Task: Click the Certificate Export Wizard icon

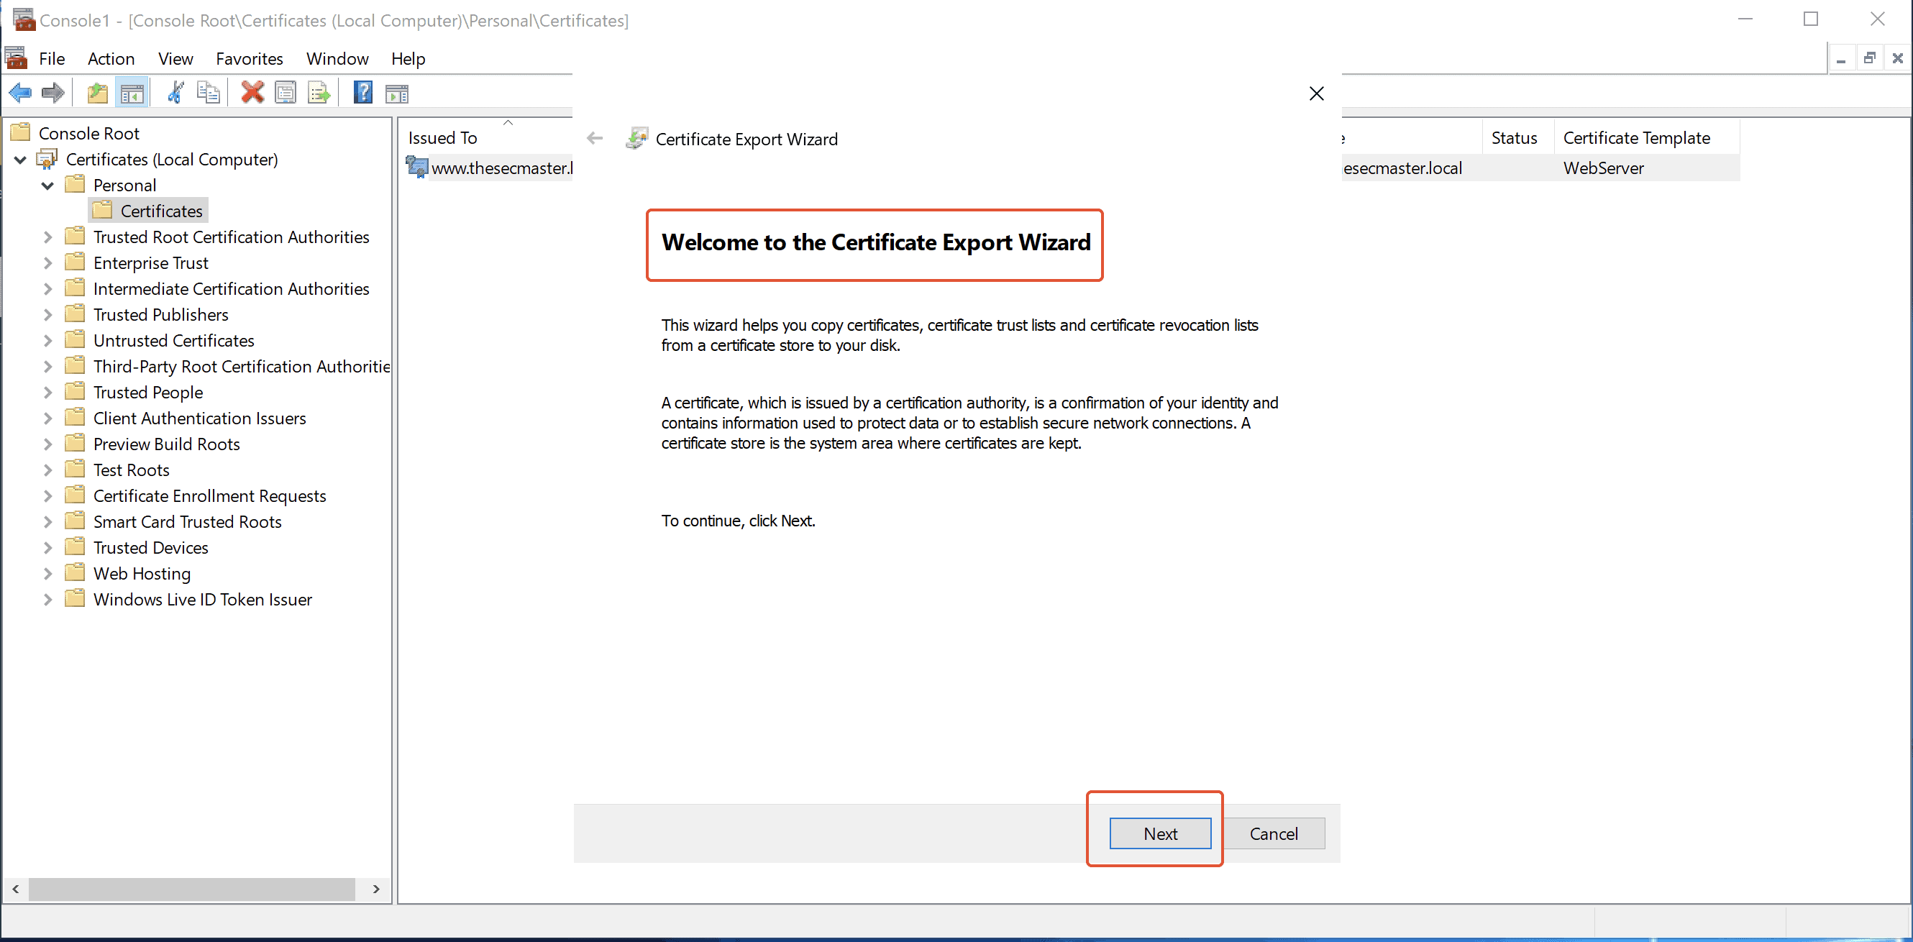Action: (x=636, y=139)
